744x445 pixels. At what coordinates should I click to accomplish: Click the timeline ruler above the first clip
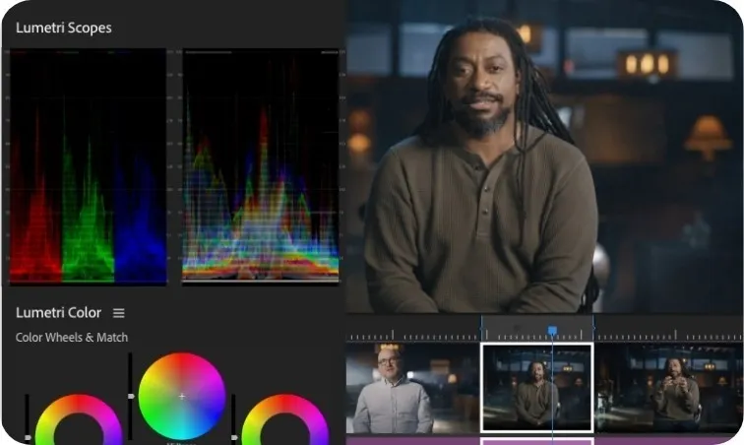412,335
